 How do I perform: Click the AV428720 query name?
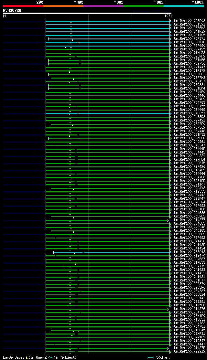(12, 10)
